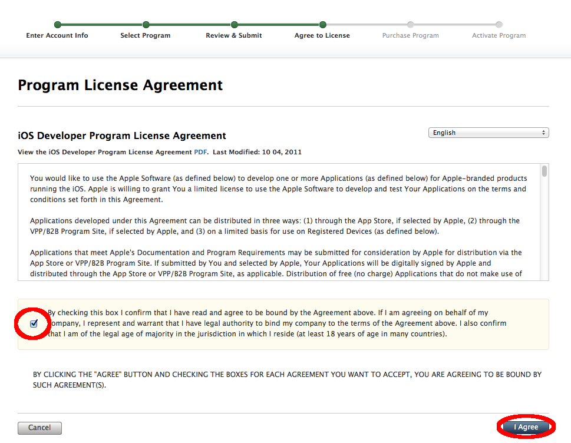Check the agreement confirmation checkbox
571x443 pixels.
tap(34, 323)
